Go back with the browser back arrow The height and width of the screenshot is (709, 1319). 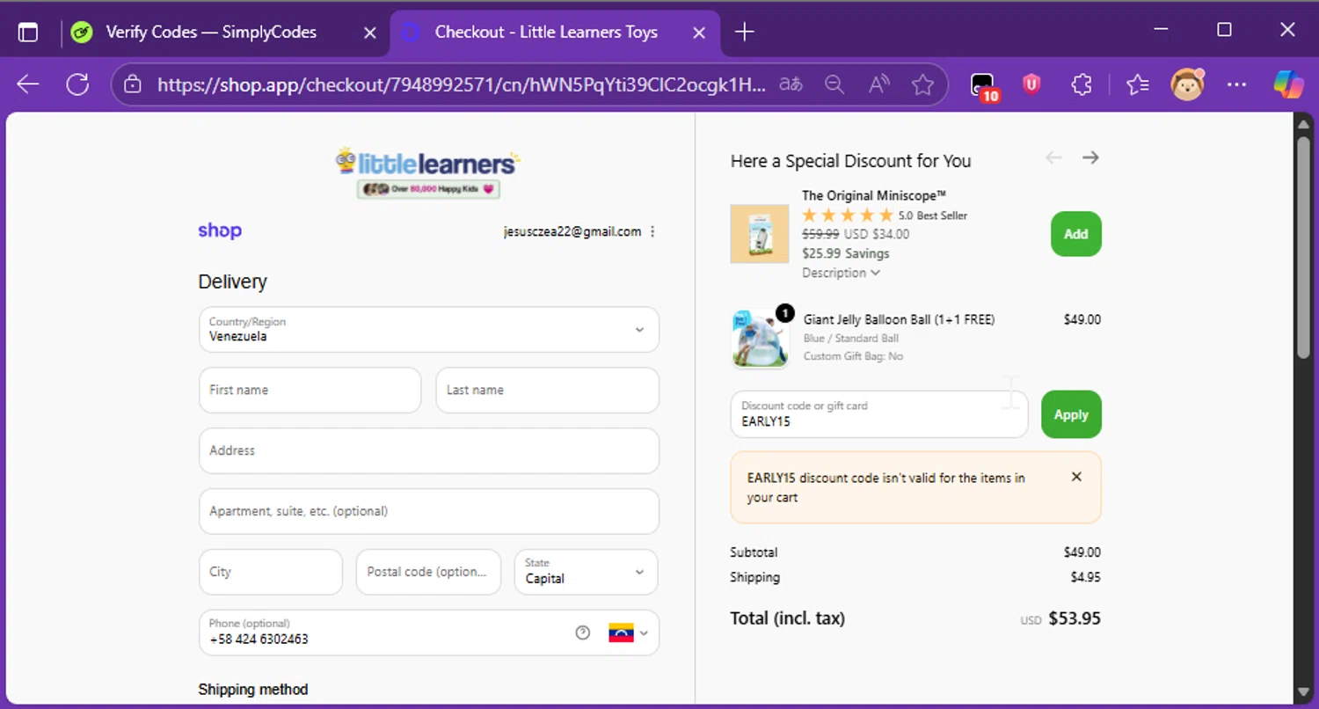(28, 84)
